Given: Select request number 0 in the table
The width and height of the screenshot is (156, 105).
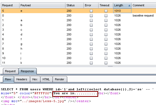Looking at the screenshot, I should pos(3,15).
